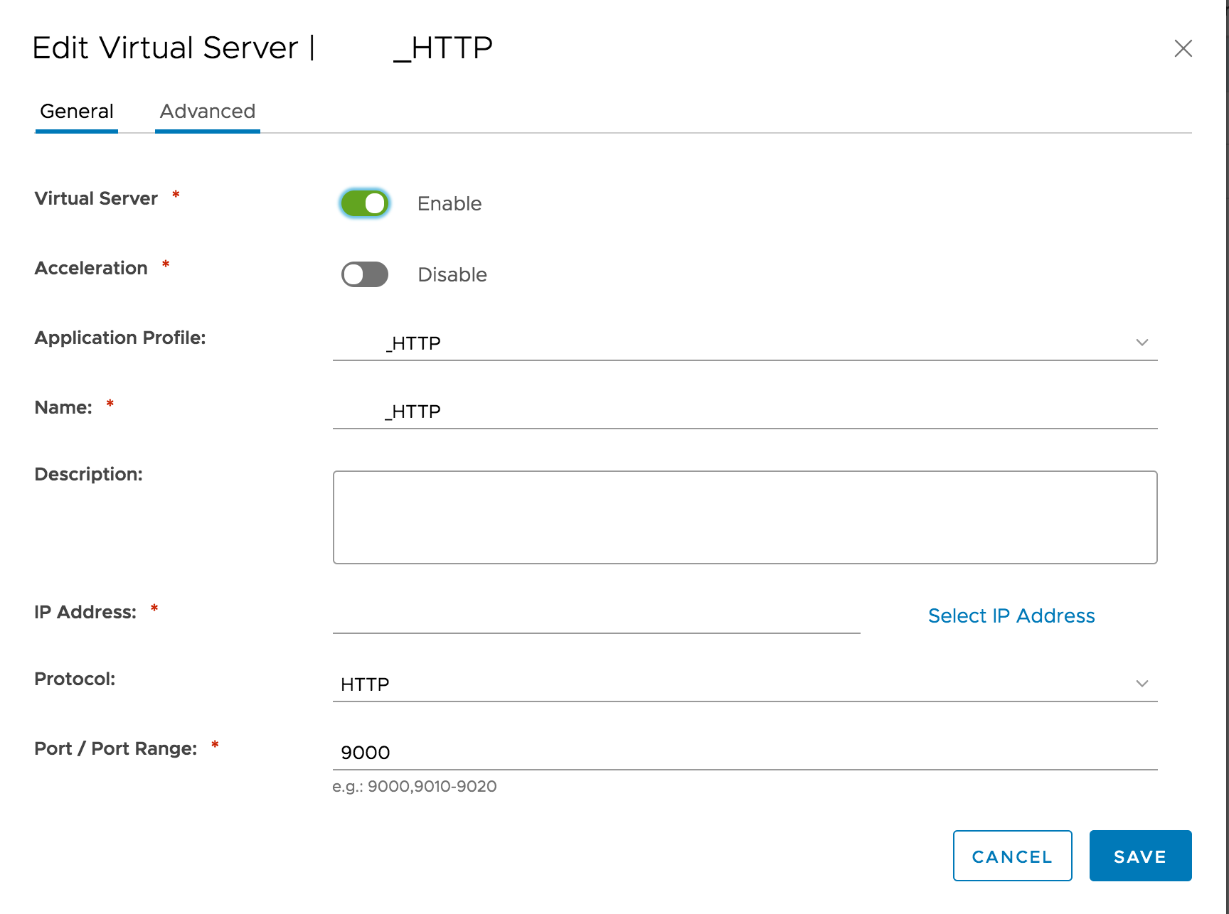The height and width of the screenshot is (914, 1229).
Task: Save the virtual server settings
Action: coord(1141,856)
